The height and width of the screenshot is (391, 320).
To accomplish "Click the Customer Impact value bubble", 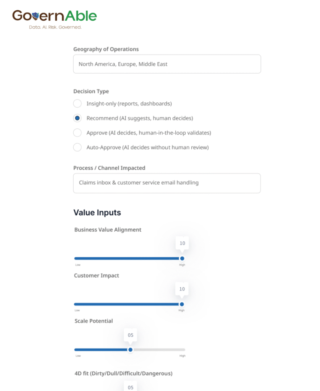I will (x=182, y=289).
